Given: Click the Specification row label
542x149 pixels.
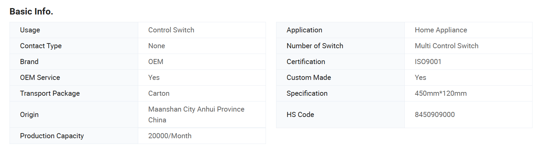Looking at the screenshot, I should coord(307,93).
